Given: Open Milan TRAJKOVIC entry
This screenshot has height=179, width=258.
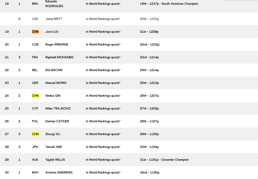Looking at the screenshot, I should pyautogui.click(x=58, y=109).
